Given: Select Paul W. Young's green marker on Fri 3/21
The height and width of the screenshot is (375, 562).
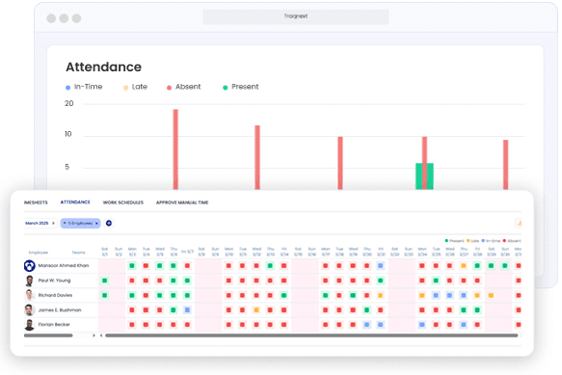Looking at the screenshot, I should pos(380,281).
